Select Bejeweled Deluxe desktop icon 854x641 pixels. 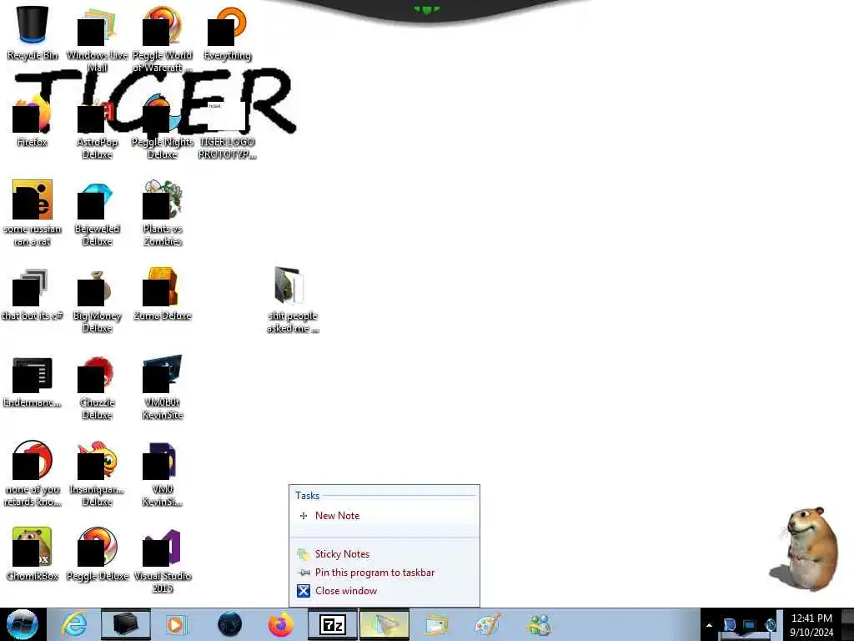(x=97, y=214)
